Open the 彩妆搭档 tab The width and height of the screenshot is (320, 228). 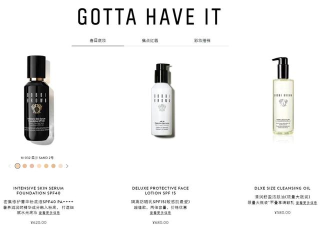coord(202,40)
